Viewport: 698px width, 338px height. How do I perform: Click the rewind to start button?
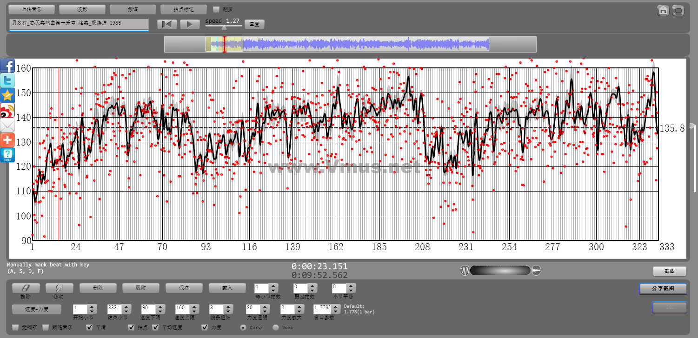pos(167,24)
